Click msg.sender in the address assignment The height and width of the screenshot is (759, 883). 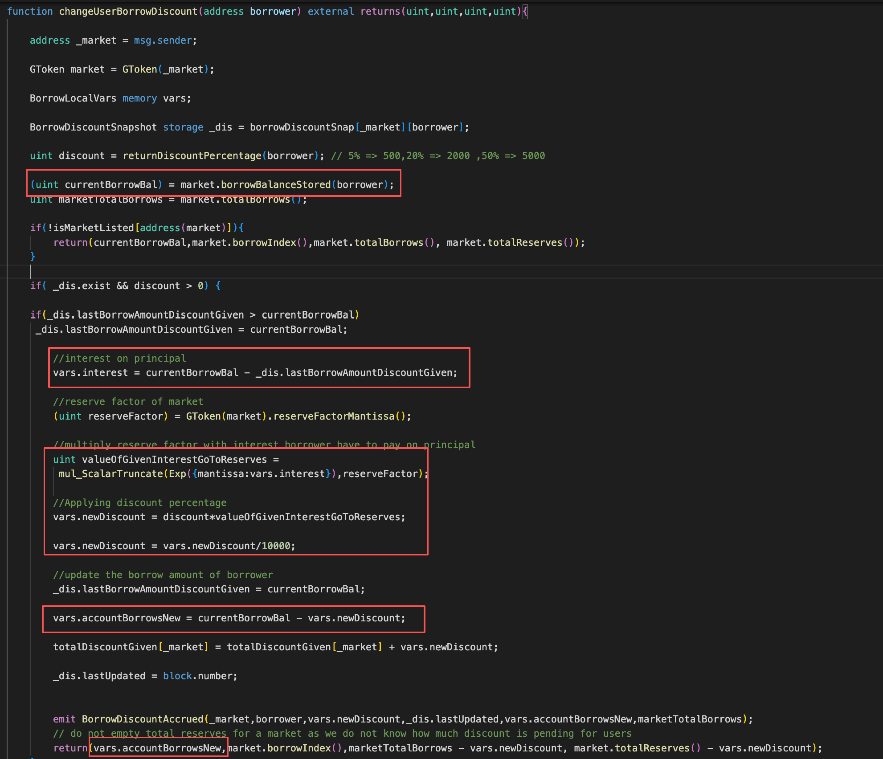pyautogui.click(x=163, y=41)
